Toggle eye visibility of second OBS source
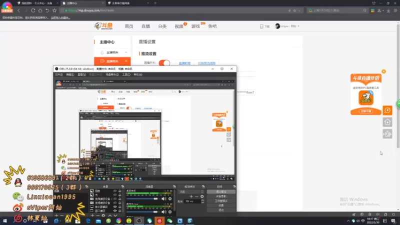400x225 pixels. click(115, 195)
